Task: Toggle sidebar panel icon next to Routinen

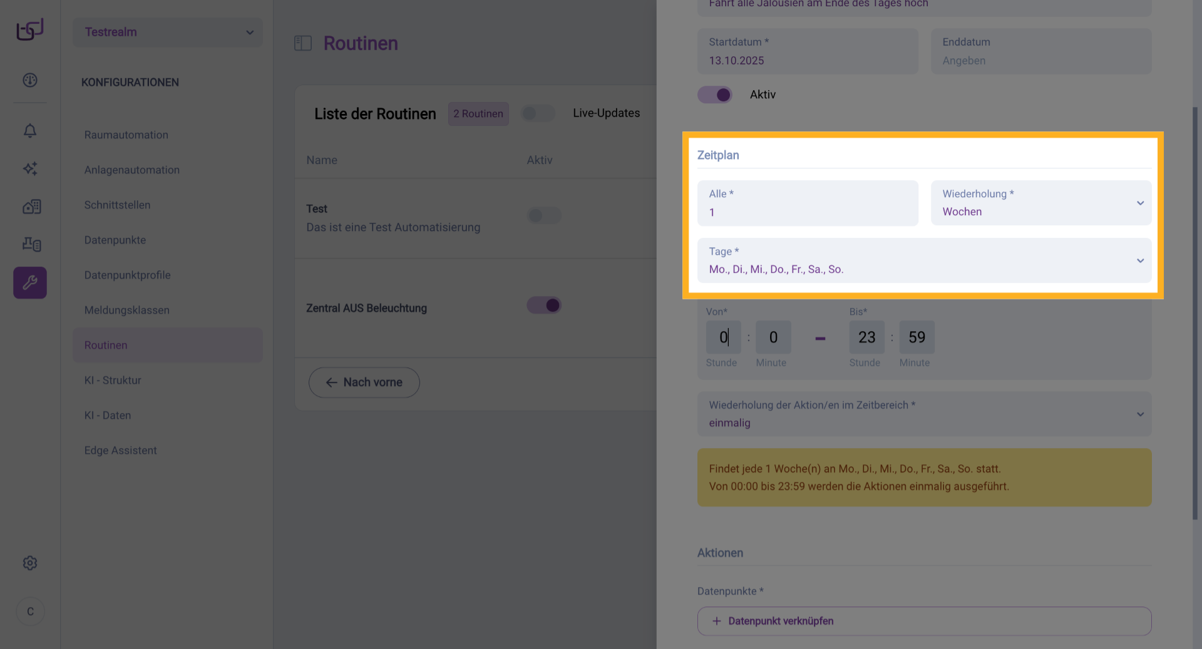Action: [303, 43]
